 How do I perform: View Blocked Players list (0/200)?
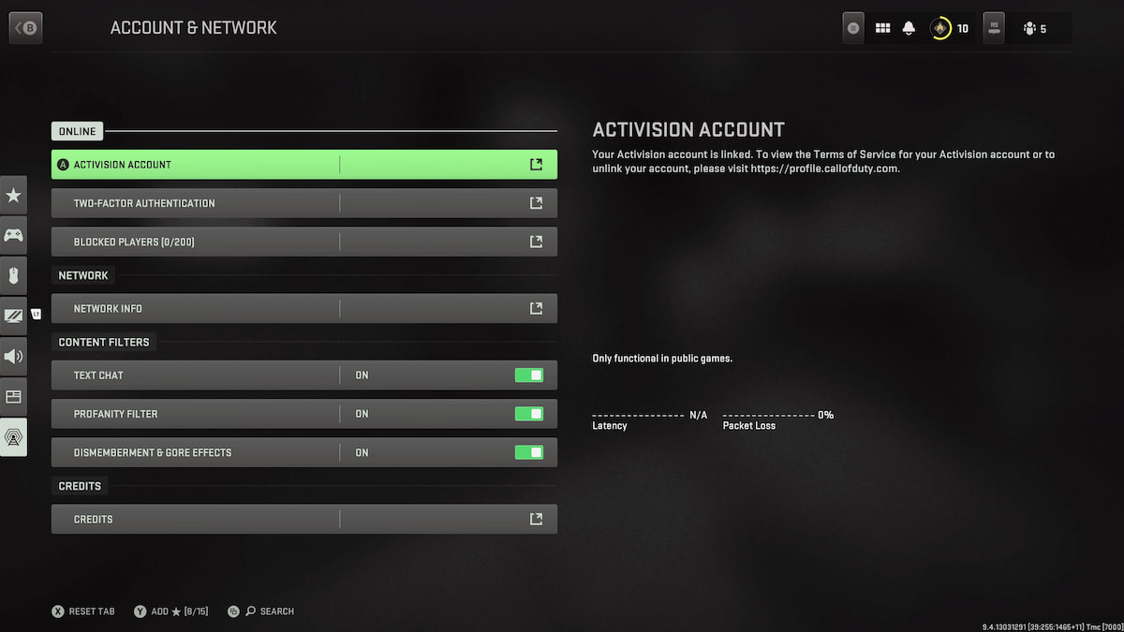point(304,241)
